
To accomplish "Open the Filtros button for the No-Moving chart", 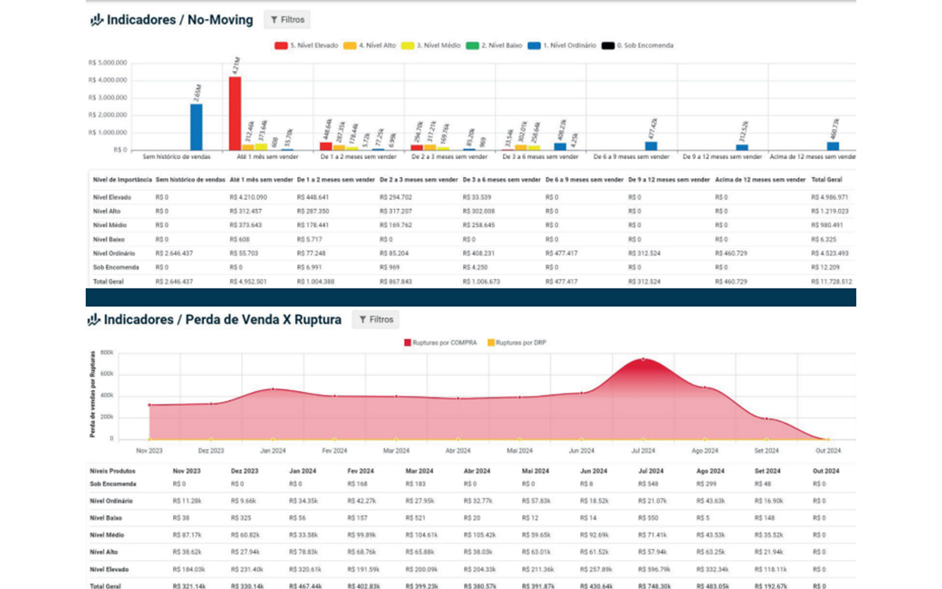I will [287, 20].
